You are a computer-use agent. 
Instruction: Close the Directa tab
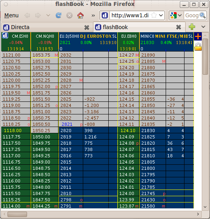point(87,28)
